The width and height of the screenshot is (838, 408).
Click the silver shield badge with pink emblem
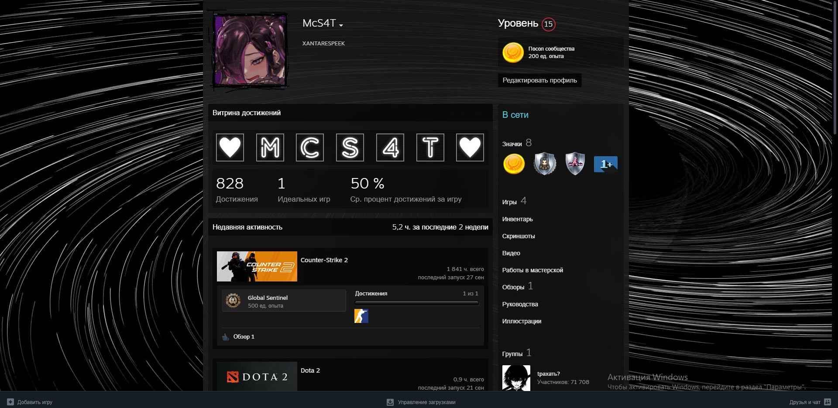coord(575,164)
